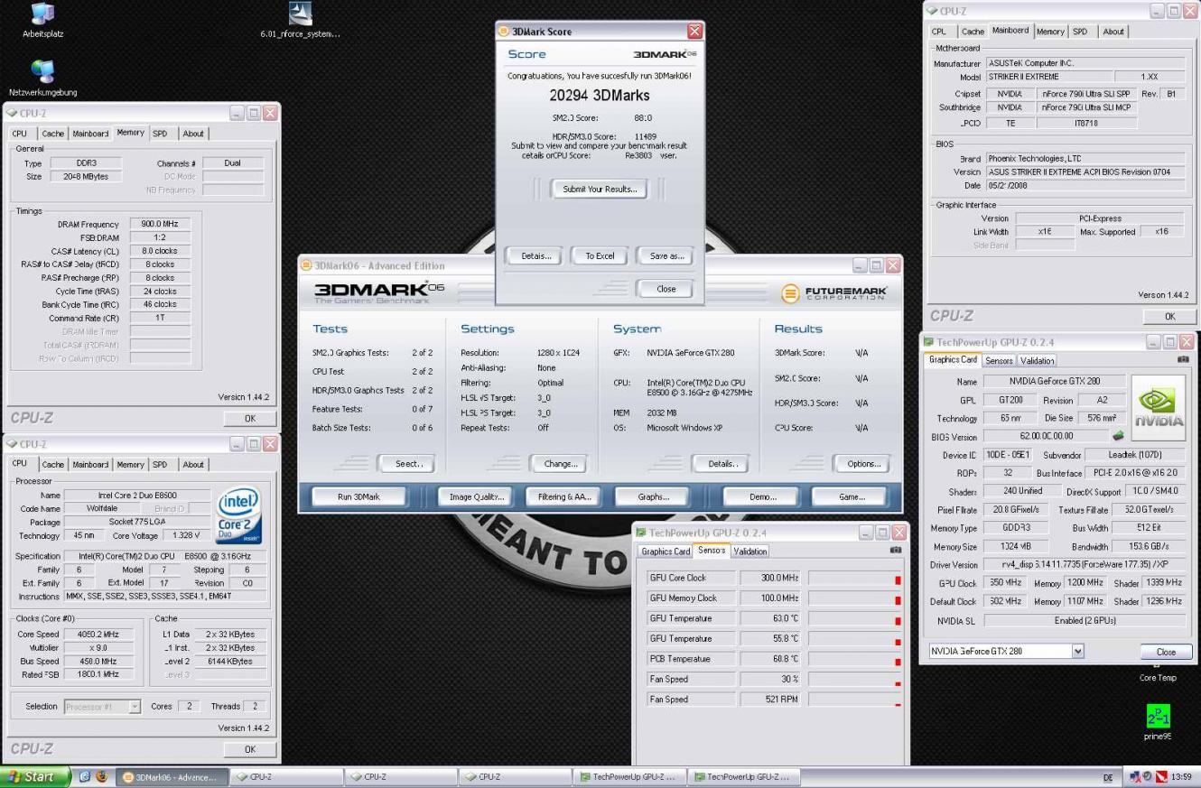Click the system tray clock showing 13:59

pos(1180,776)
